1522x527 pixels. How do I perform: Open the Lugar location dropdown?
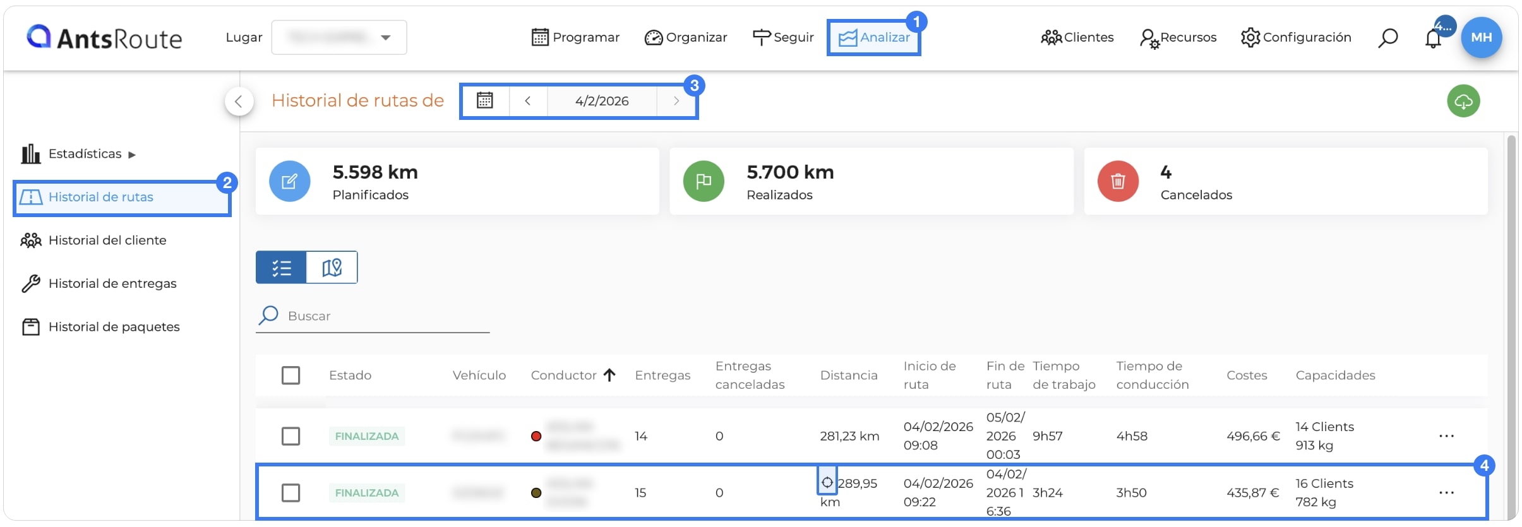pos(339,37)
